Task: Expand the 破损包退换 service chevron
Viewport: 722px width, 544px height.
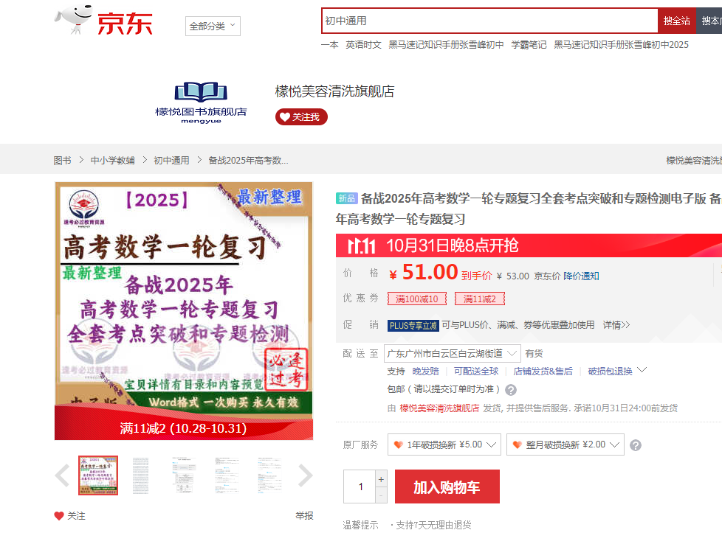Action: point(642,370)
